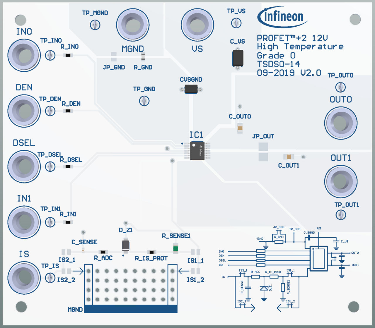Viewport: 375px width, 328px height.
Task: Select the DEN banana jack connector
Action: pyautogui.click(x=24, y=111)
